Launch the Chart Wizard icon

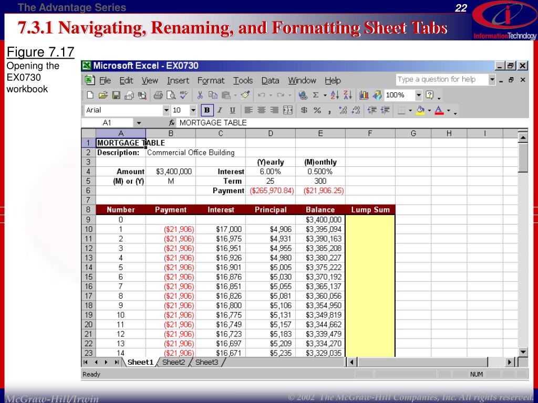tap(364, 96)
